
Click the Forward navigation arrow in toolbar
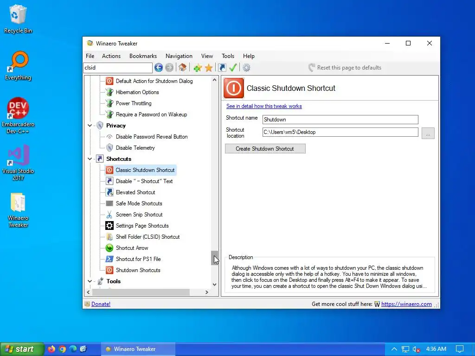click(169, 68)
